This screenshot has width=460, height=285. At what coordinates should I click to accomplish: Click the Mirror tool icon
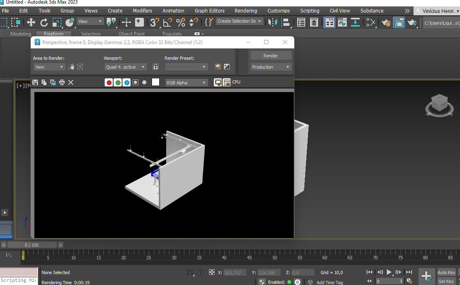pyautogui.click(x=272, y=22)
